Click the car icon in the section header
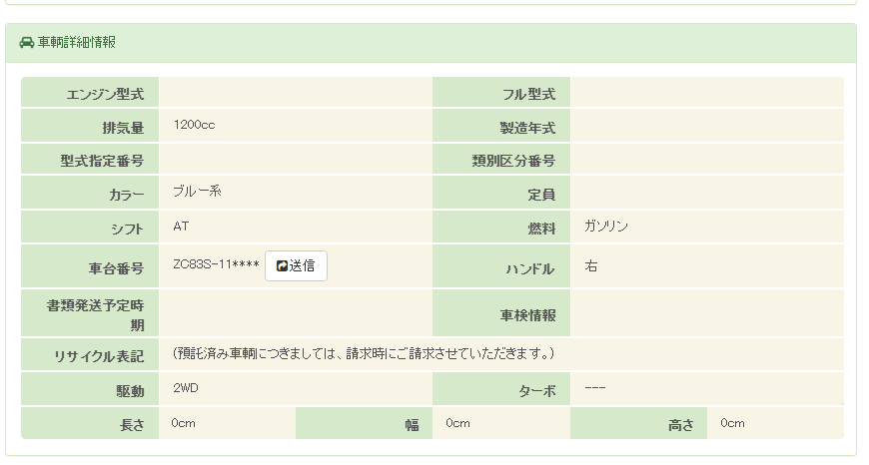Screen dimensions: 869x465 point(27,42)
